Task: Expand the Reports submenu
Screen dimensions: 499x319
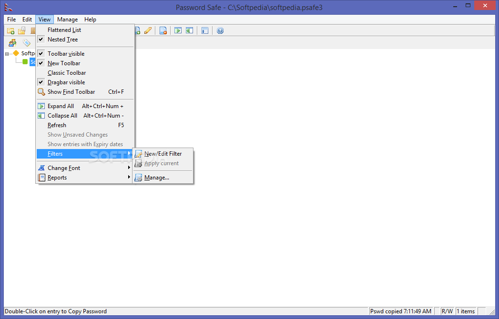Action: click(x=85, y=178)
